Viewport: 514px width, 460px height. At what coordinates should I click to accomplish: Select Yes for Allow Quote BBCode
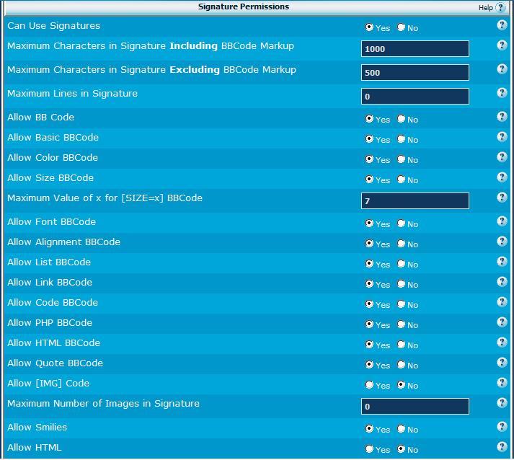click(369, 365)
